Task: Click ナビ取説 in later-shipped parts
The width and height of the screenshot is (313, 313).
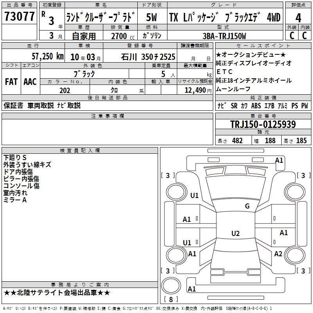Action: tap(69, 105)
